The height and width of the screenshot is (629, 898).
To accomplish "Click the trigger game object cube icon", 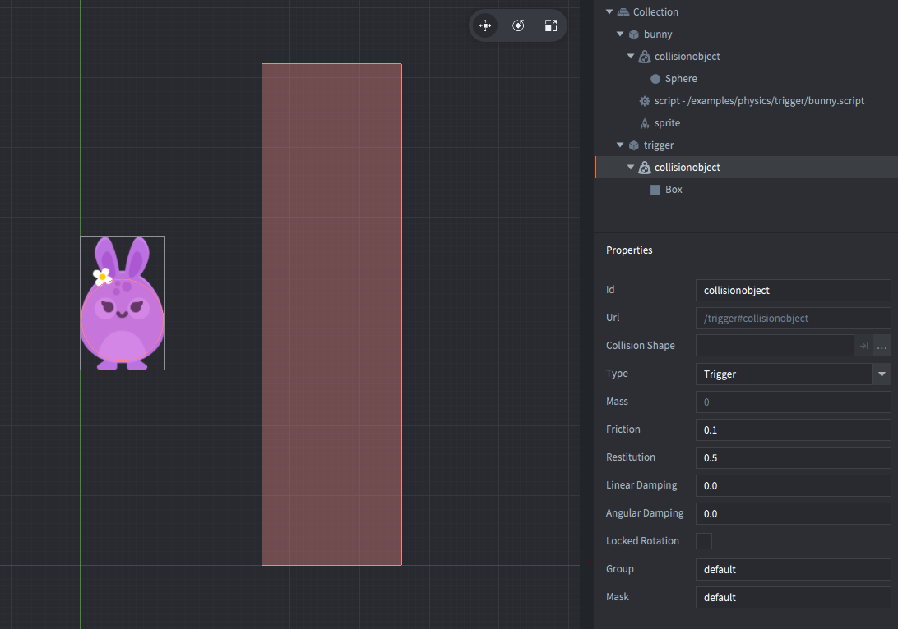I will point(634,145).
